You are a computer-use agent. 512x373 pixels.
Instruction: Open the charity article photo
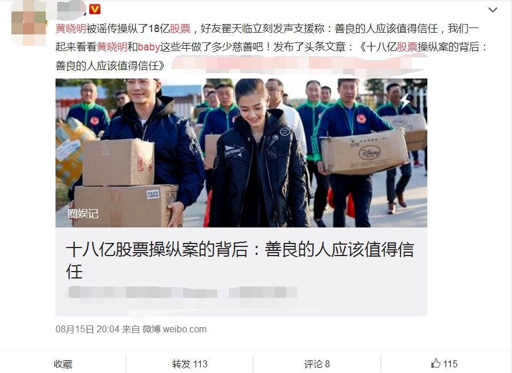pyautogui.click(x=241, y=152)
